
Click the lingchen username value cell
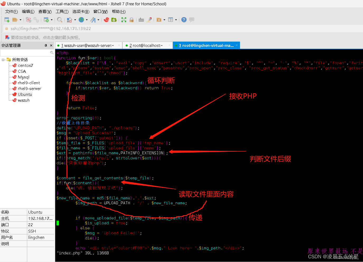41,238
